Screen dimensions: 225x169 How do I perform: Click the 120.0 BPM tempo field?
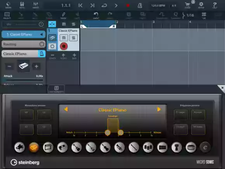pos(158,5)
